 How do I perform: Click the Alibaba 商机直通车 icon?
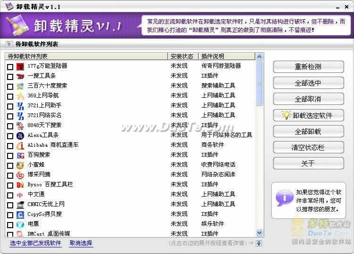click(x=20, y=145)
